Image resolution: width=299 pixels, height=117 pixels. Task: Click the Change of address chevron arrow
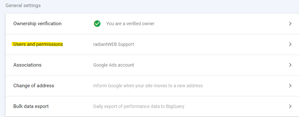290,86
